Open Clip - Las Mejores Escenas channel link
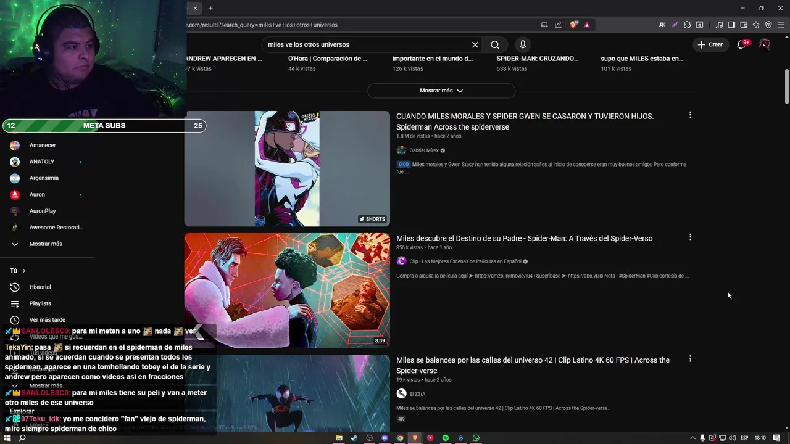The image size is (790, 444). click(x=465, y=261)
